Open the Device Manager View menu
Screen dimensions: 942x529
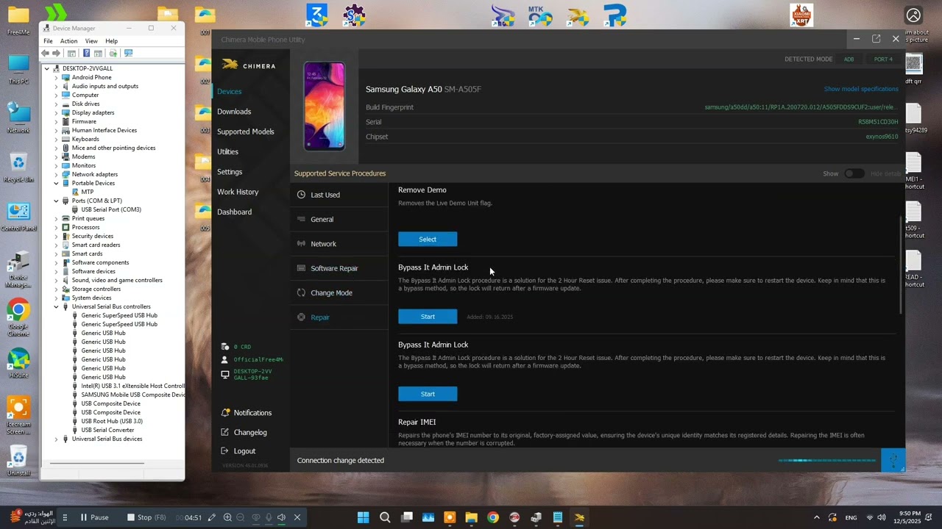point(91,41)
